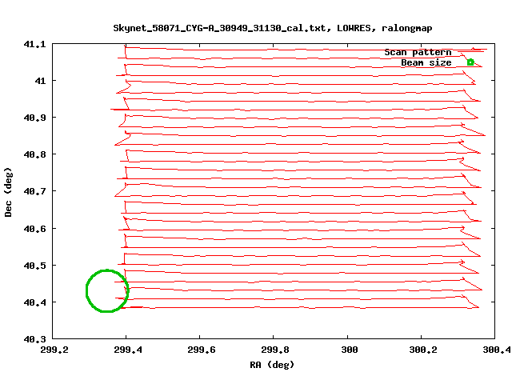Click the 299.6 RA axis tick label
The height and width of the screenshot is (384, 512).
pos(202,350)
